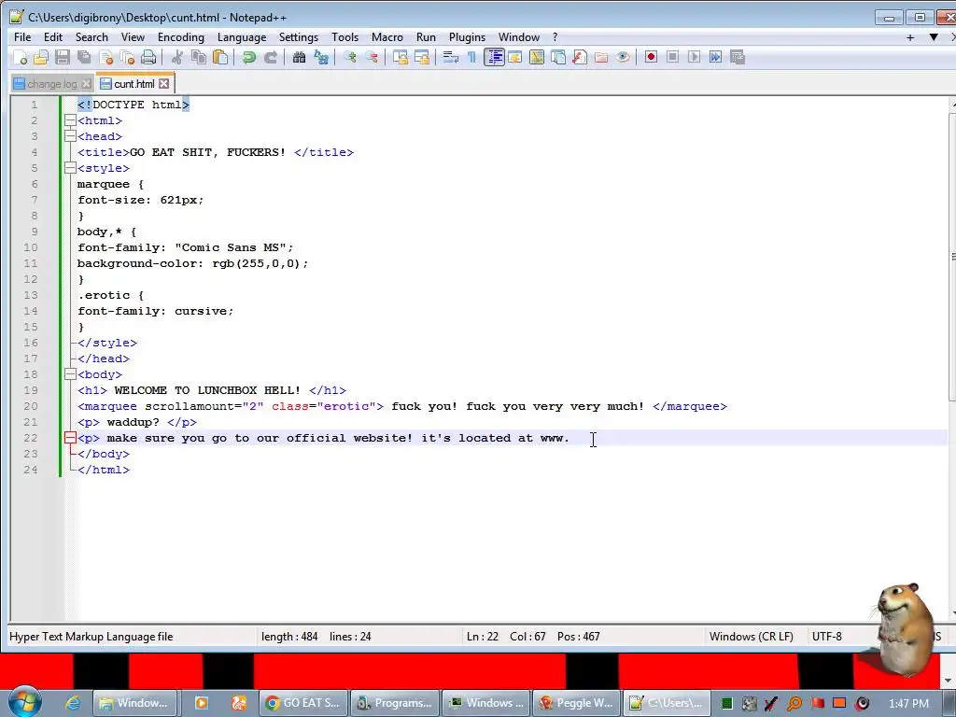Collapse the head fold on line 3
This screenshot has width=956, height=717.
[70, 136]
